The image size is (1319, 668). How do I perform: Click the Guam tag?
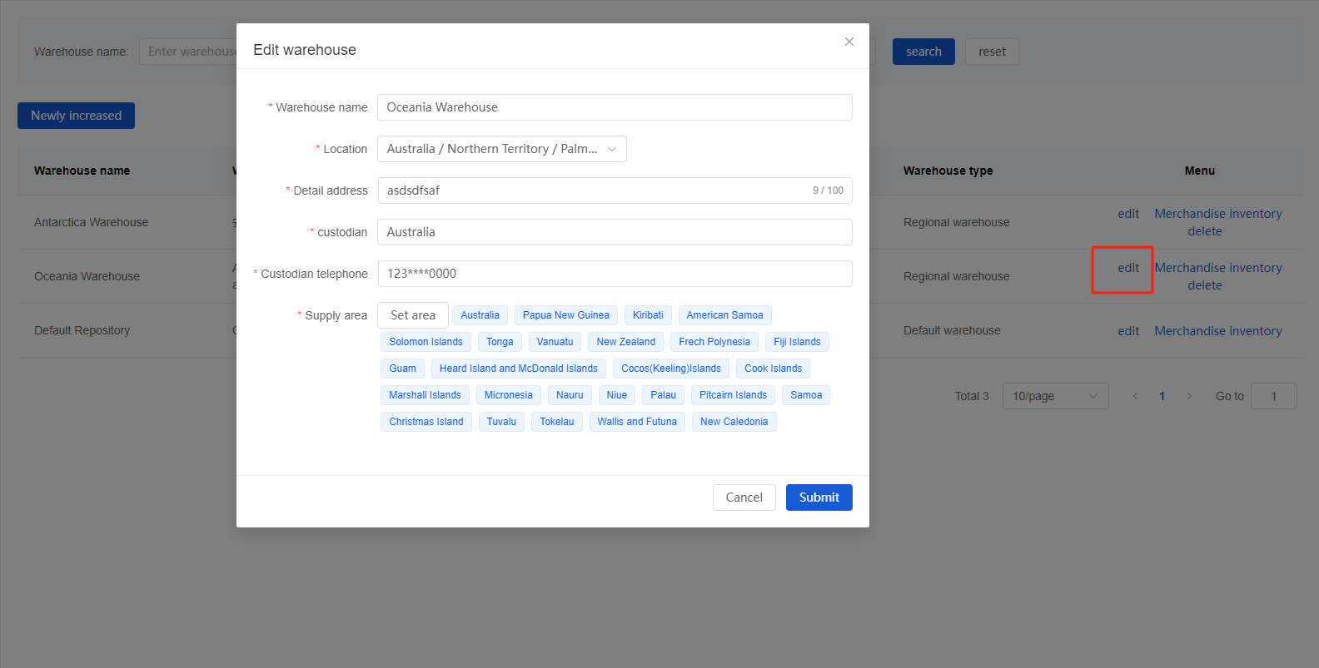[x=402, y=369]
